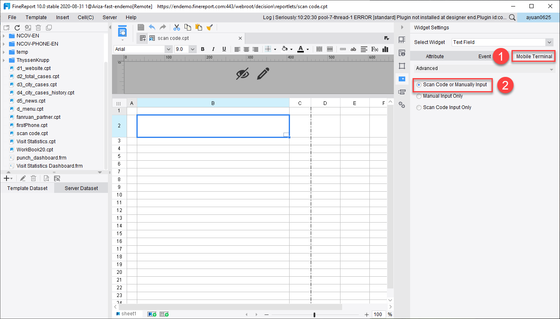Click the search magnifier in log bar
560x319 pixels.
tap(512, 17)
